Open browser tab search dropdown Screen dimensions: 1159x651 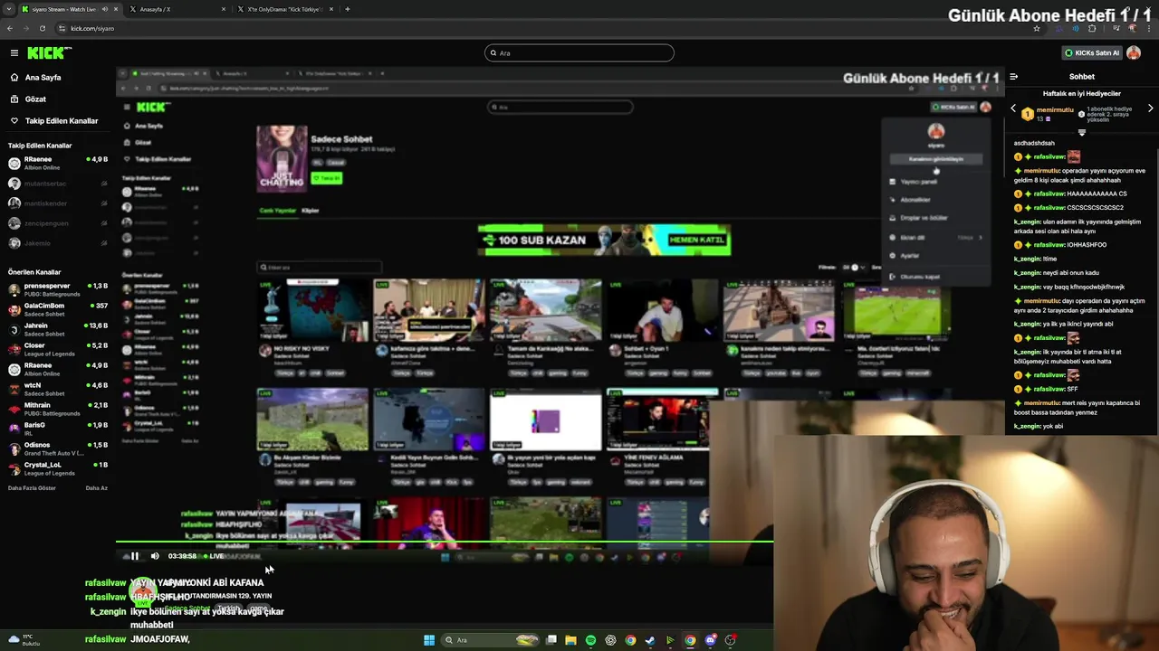coord(9,9)
